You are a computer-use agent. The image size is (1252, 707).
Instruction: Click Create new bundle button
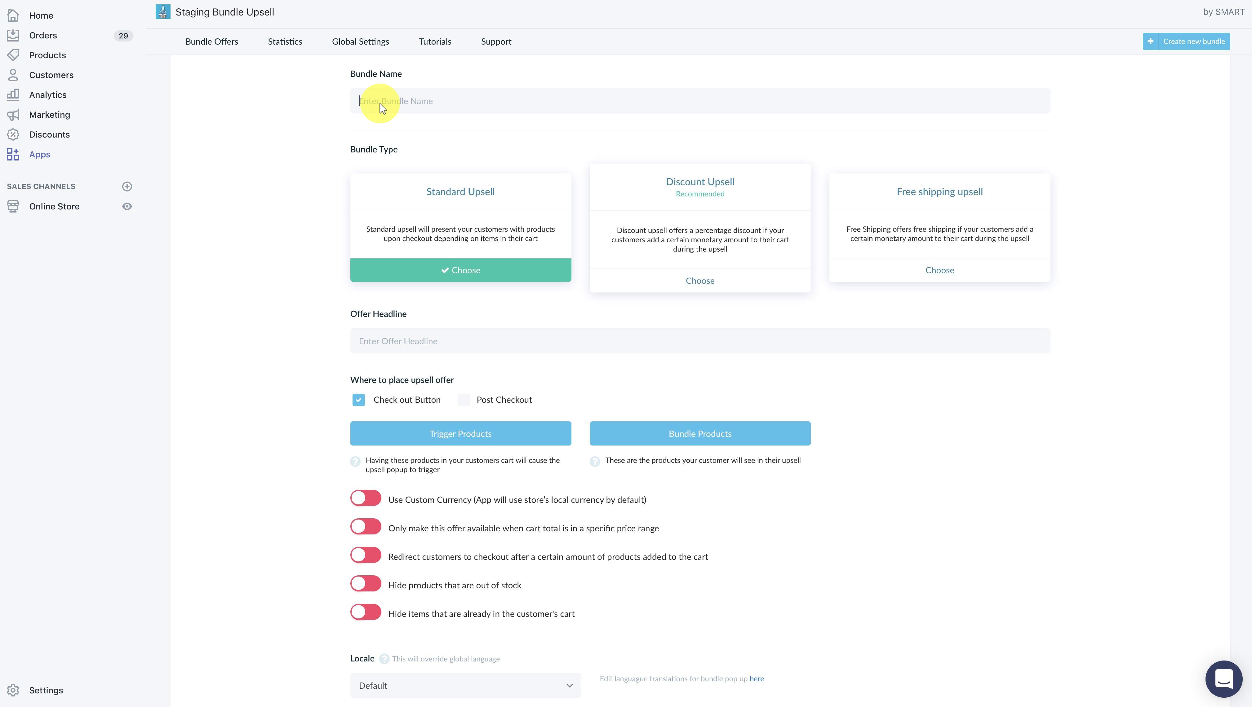[x=1186, y=41]
